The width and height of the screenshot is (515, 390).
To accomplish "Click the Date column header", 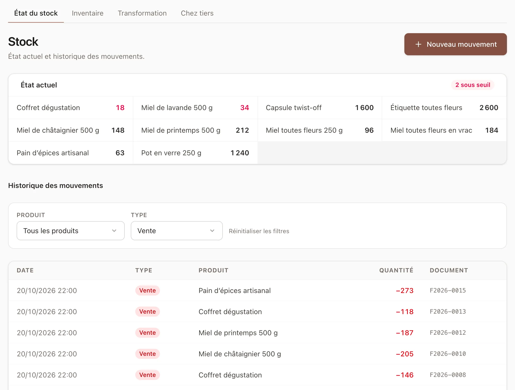I will point(25,270).
